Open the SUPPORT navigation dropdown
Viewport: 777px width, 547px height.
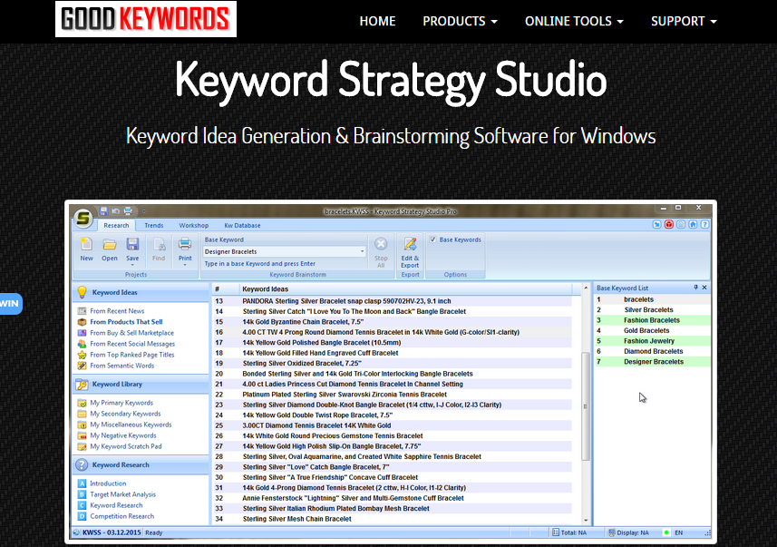click(684, 22)
